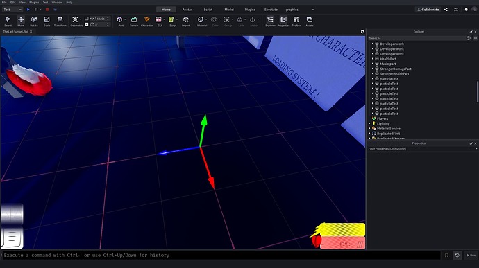479x268 pixels.
Task: Switch to the Model tab
Action: pyautogui.click(x=229, y=10)
